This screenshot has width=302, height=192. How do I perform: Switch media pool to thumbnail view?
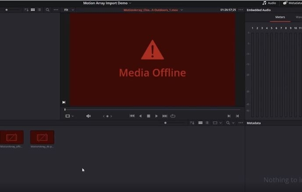click(200, 123)
